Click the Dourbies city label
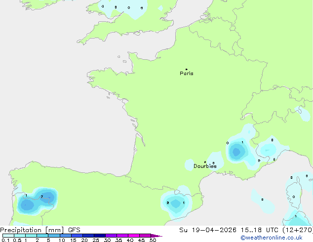 [205, 166]
